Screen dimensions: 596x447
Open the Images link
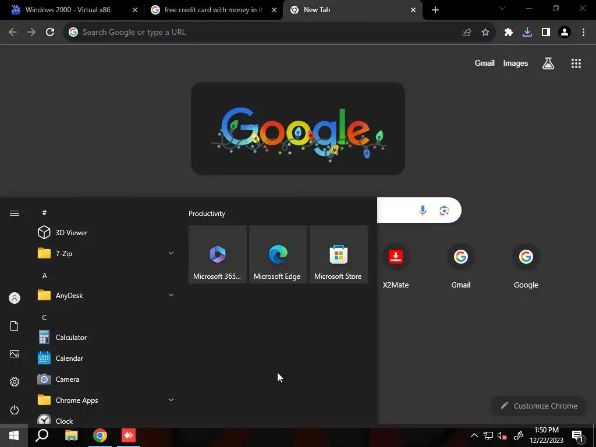[516, 63]
